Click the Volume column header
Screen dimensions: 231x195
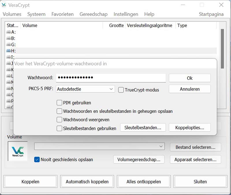62,25
